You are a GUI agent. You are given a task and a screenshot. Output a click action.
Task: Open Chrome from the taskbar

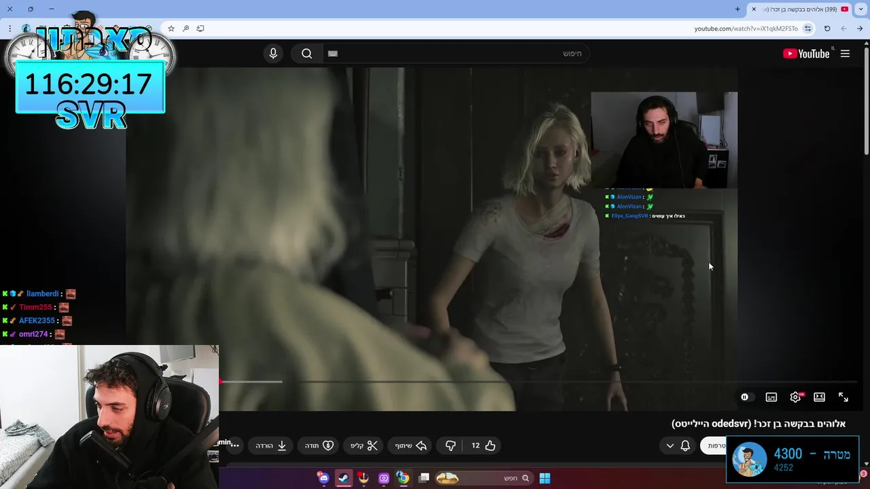coord(403,478)
